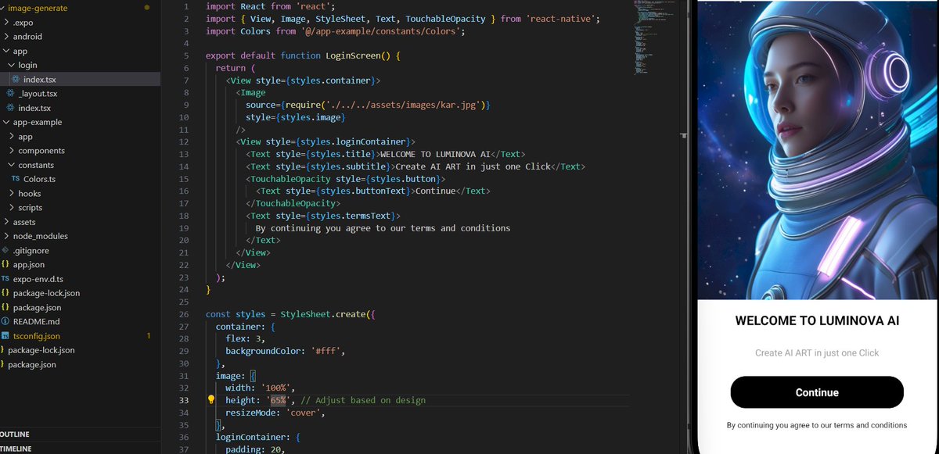Screen dimensions: 939x454
Task: Click the info icon beside README.md
Action: 5,322
